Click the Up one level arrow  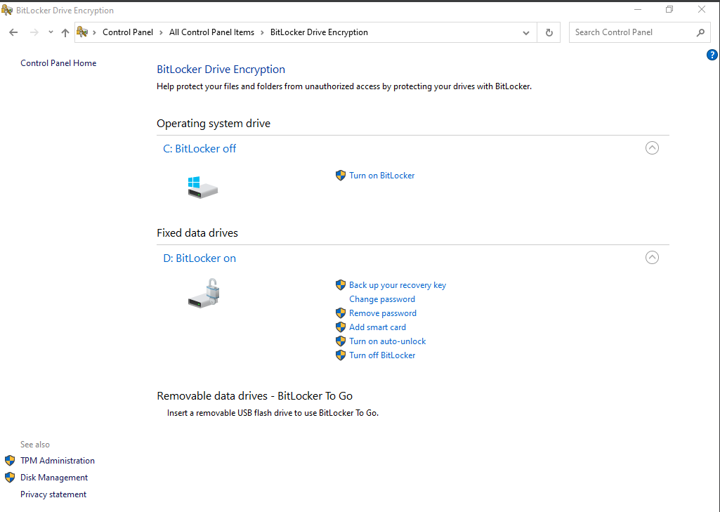(65, 32)
